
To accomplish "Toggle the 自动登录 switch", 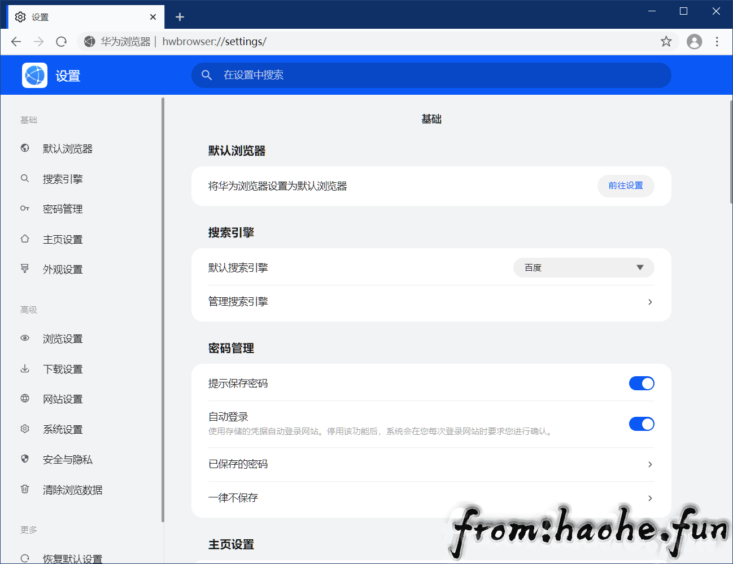I will (x=642, y=424).
